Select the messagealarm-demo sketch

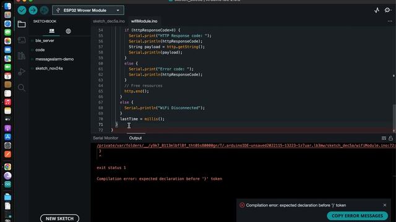point(54,59)
